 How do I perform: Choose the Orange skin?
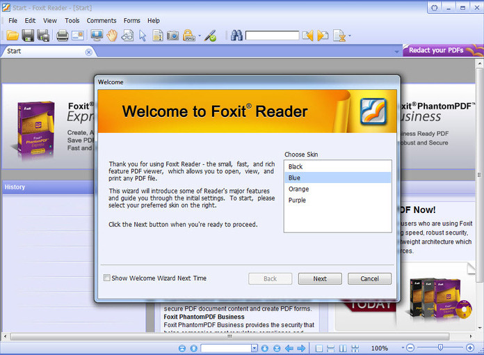pyautogui.click(x=337, y=189)
